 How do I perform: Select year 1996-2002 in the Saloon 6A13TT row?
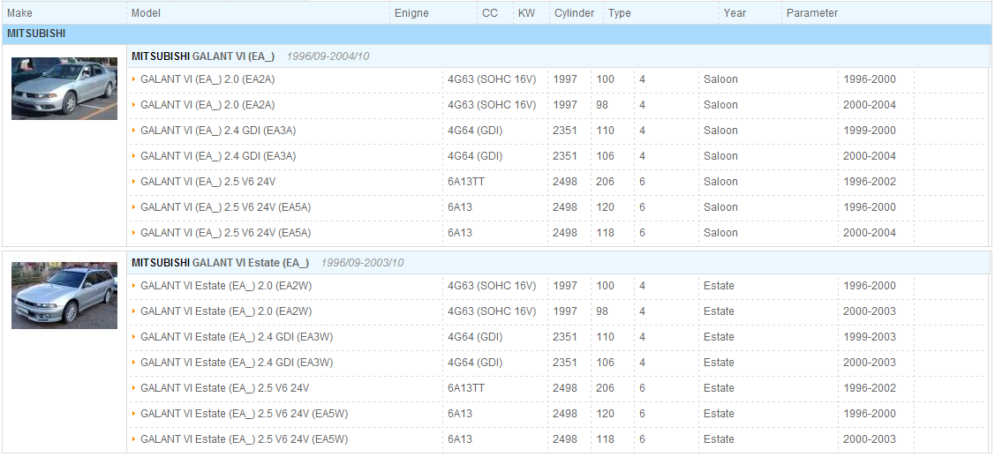pos(870,181)
